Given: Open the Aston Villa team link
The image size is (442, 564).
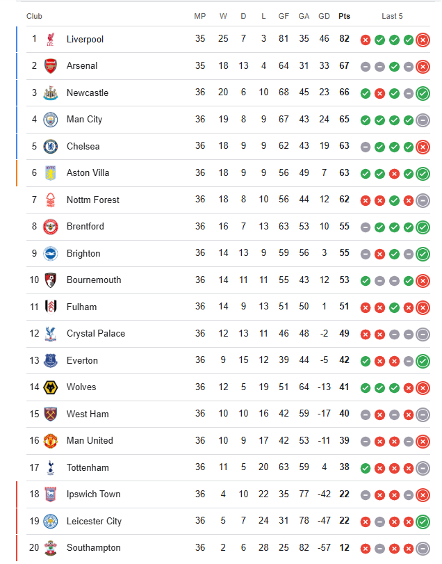Looking at the screenshot, I should [x=88, y=173].
